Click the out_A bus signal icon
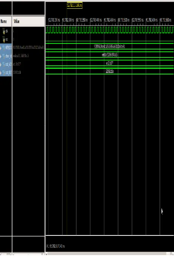This screenshot has width=174, height=260. [x=4, y=64]
